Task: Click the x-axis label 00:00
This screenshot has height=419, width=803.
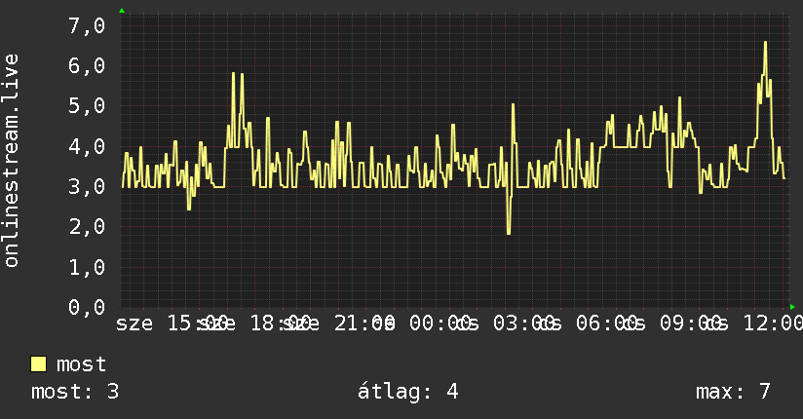Action: click(x=440, y=324)
